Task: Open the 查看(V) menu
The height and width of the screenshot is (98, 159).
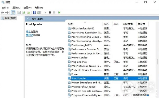Action: (28, 8)
